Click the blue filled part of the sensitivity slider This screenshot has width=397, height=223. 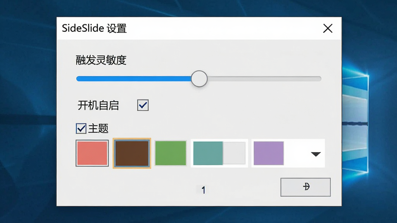tap(134, 79)
